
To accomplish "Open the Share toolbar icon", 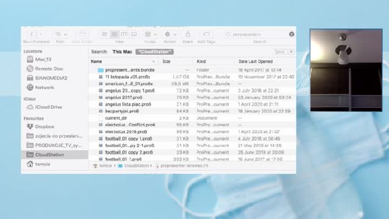I will click(x=188, y=34).
